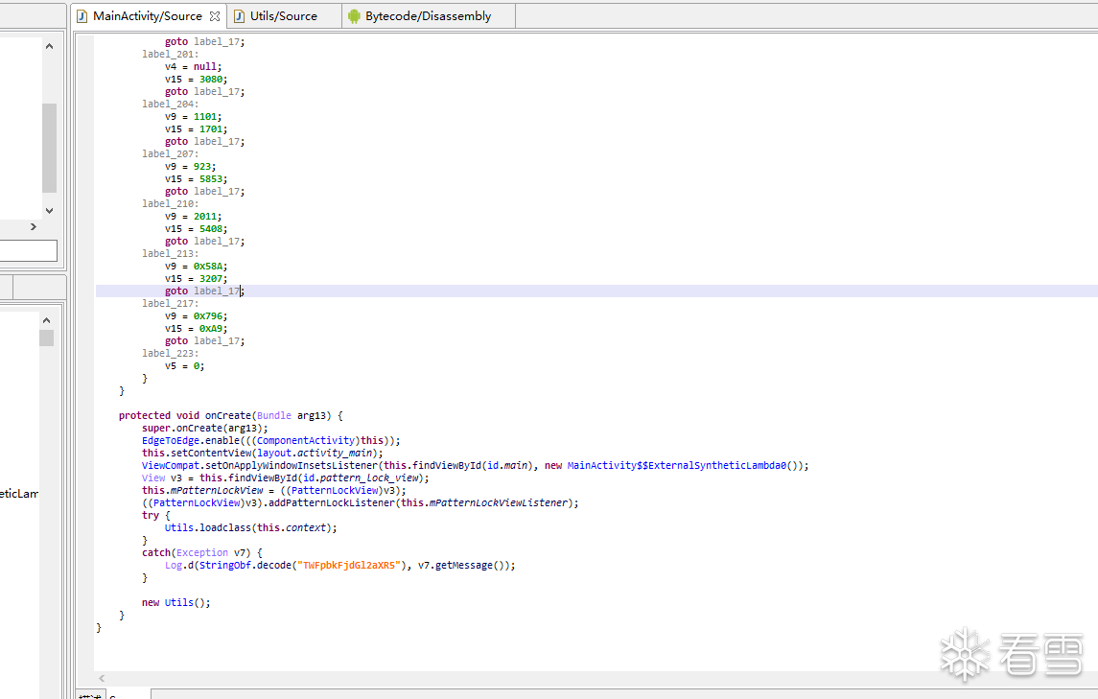Click the v15 = 5408; line
The height and width of the screenshot is (699, 1098).
pos(196,228)
